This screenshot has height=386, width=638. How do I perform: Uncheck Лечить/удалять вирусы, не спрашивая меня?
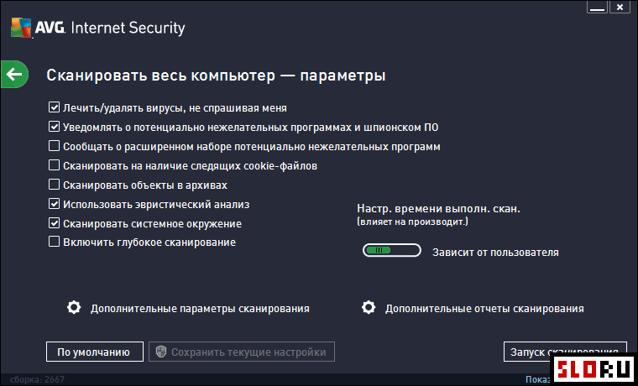[x=54, y=107]
